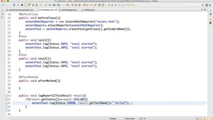Click the test2 method name on line 31

pos(42,59)
